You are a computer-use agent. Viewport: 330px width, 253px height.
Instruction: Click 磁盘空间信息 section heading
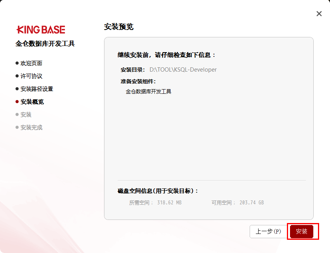pyautogui.click(x=158, y=191)
